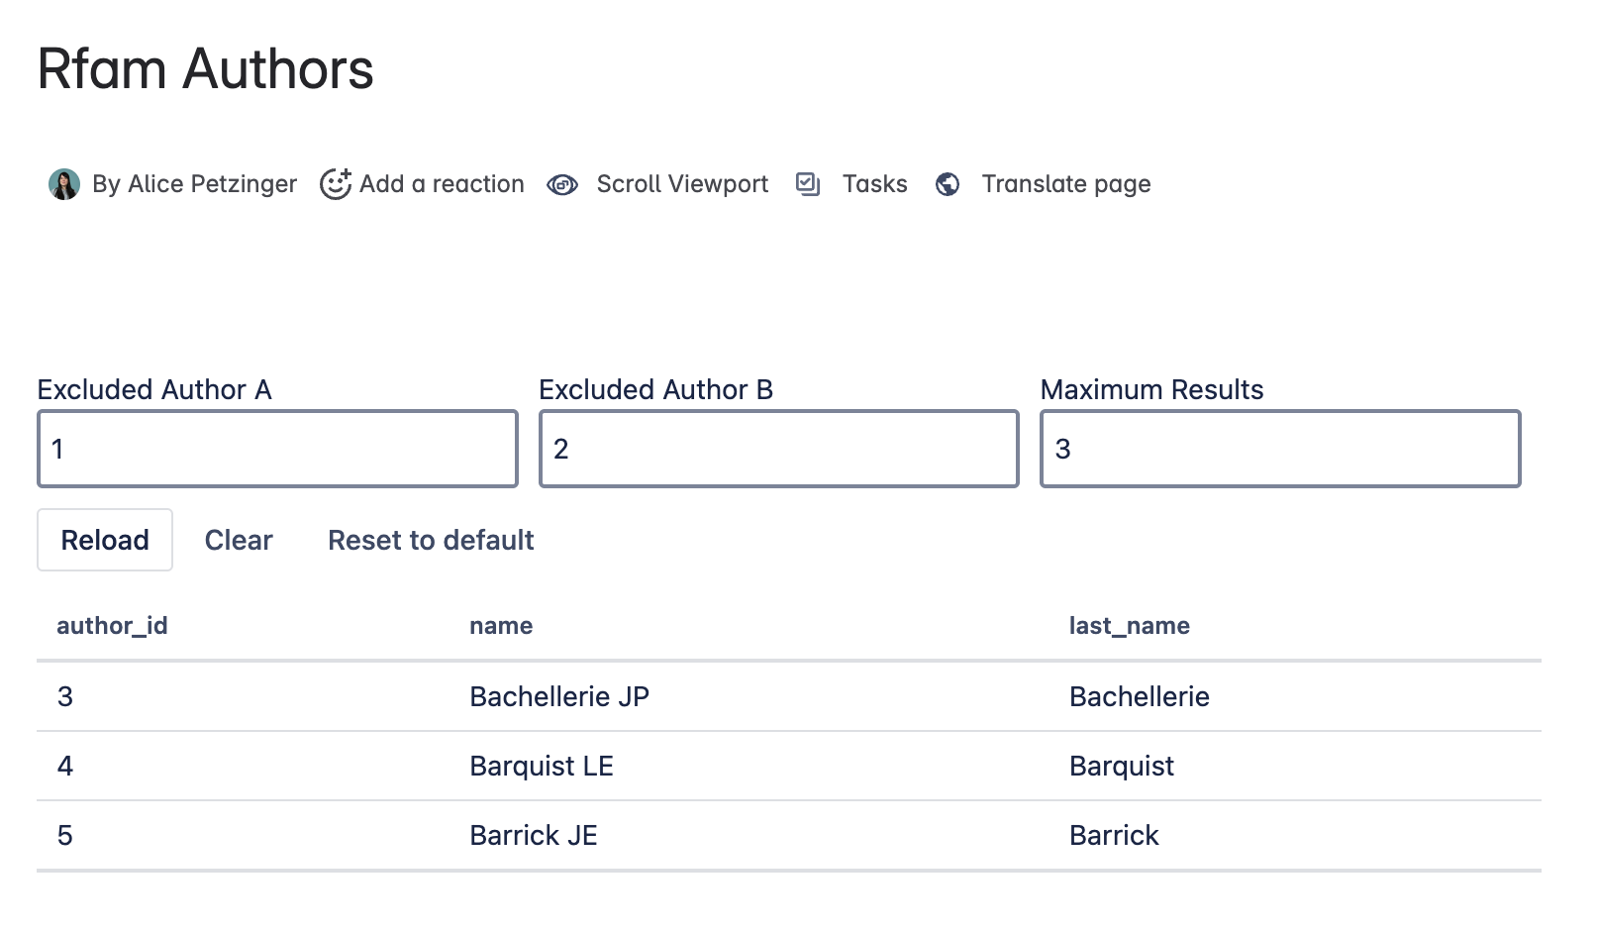Select Reset to default

point(430,540)
